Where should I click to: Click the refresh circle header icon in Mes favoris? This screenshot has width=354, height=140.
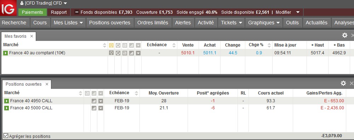click(118, 45)
